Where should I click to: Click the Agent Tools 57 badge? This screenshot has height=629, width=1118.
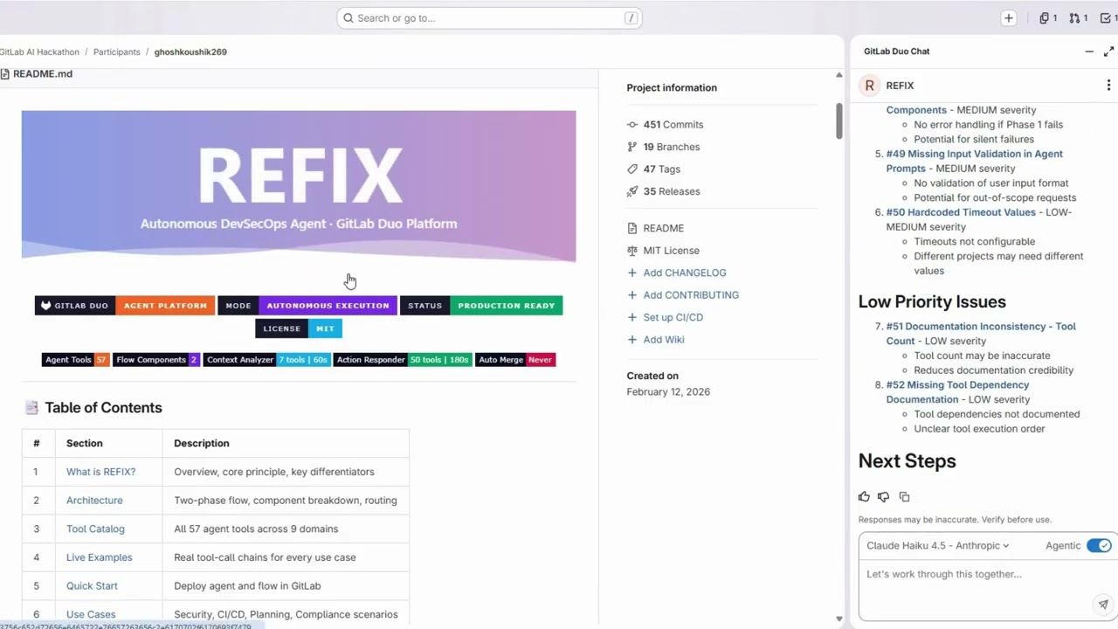pyautogui.click(x=75, y=360)
